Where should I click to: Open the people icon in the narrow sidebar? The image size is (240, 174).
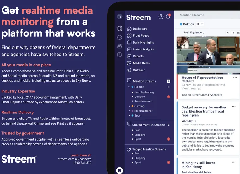[x=120, y=46]
